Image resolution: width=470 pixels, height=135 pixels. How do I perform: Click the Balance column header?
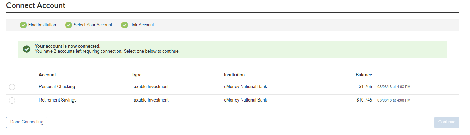[364, 75]
